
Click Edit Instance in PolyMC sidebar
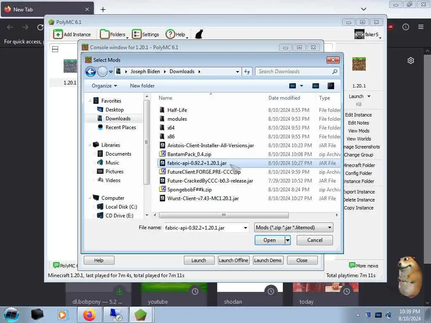click(x=358, y=115)
